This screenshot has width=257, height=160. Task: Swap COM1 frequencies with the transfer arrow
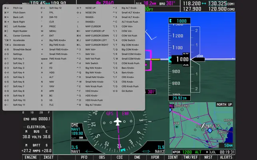204,4
